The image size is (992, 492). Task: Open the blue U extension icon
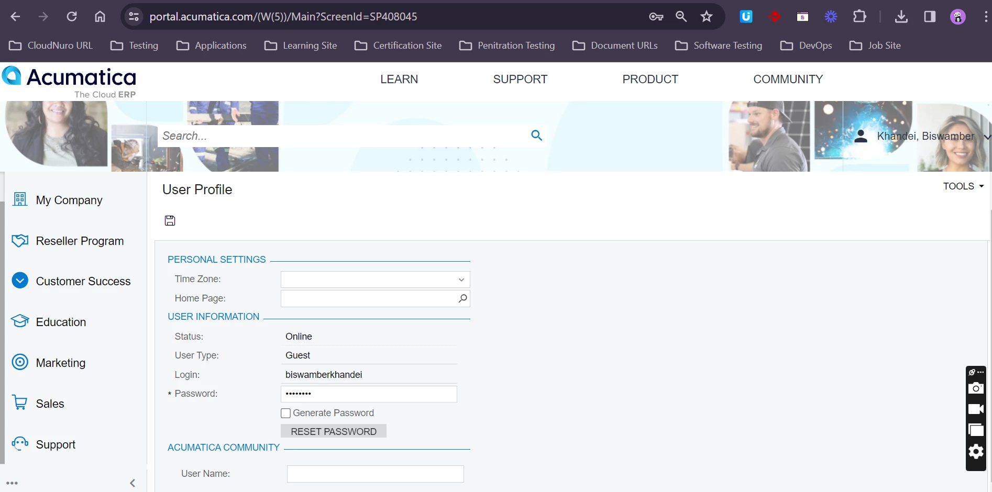tap(746, 17)
